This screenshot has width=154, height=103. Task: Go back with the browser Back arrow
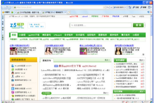pyautogui.click(x=4, y=7)
